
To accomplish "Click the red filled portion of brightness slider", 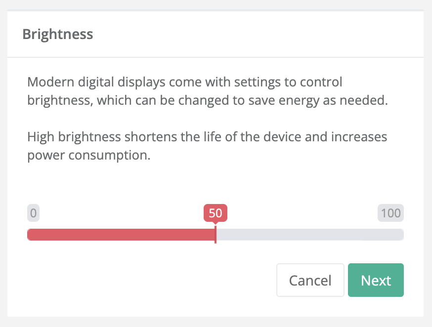I will pos(121,235).
